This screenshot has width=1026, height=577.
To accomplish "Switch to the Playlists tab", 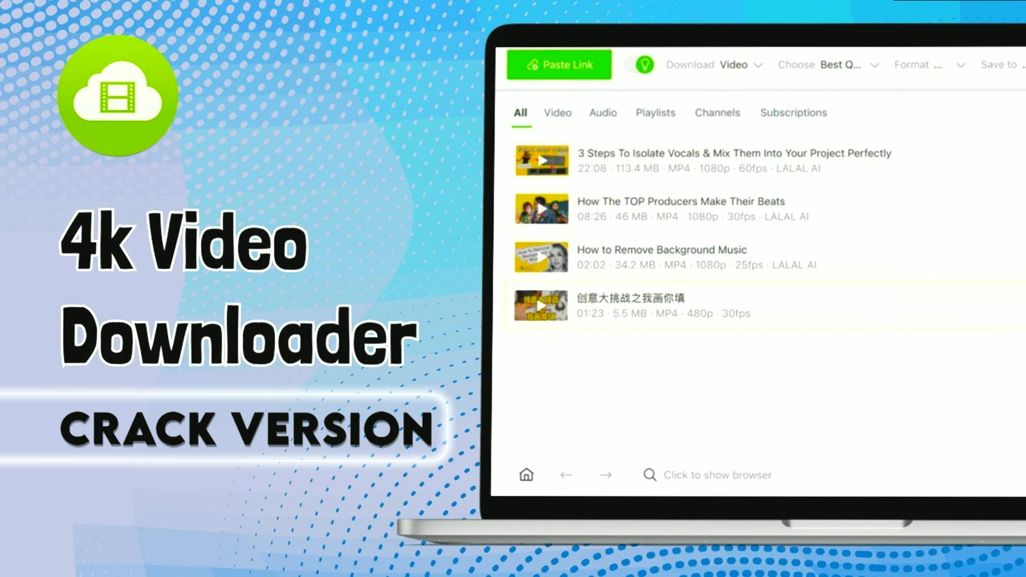I will pos(655,113).
